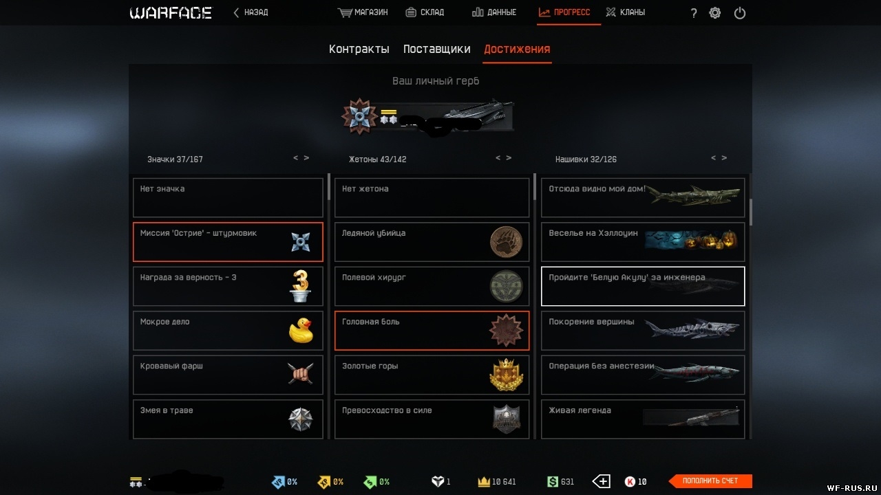
Task: Select the 'Награда за верность – 3' trophy badge
Action: coord(301,286)
